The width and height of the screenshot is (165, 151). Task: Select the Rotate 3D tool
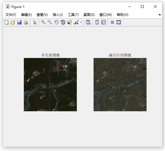pyautogui.click(x=63, y=22)
